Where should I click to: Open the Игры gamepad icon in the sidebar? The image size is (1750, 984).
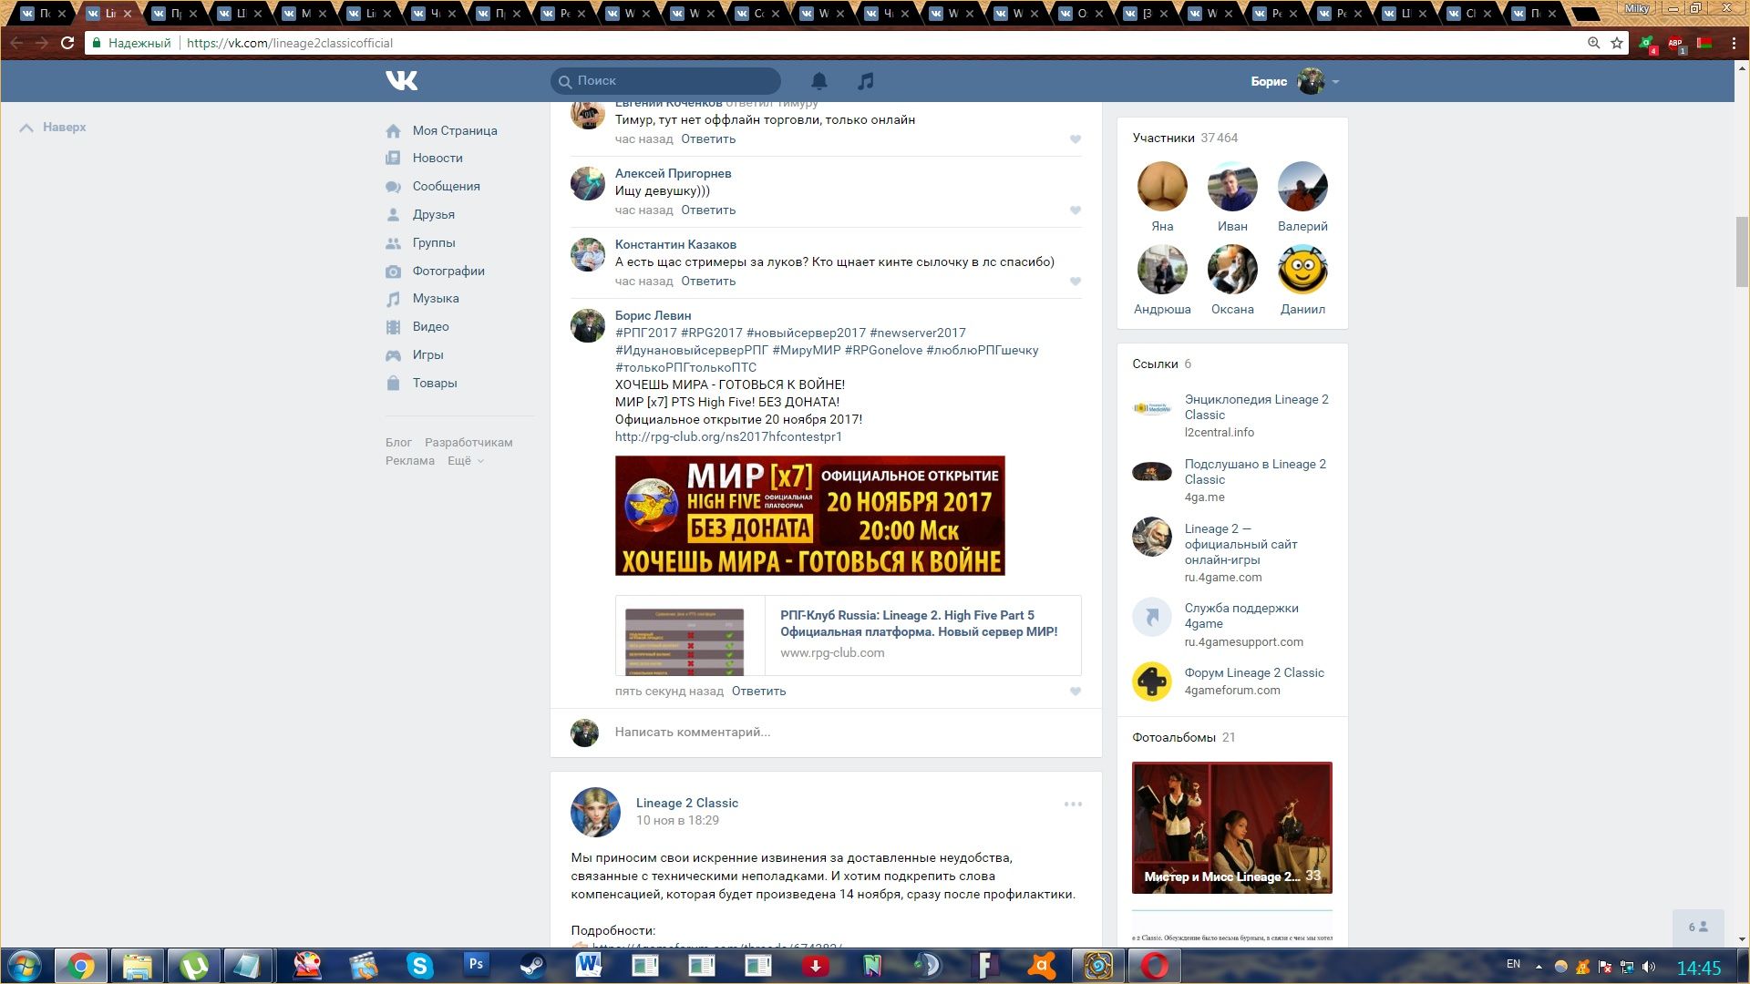[x=393, y=355]
